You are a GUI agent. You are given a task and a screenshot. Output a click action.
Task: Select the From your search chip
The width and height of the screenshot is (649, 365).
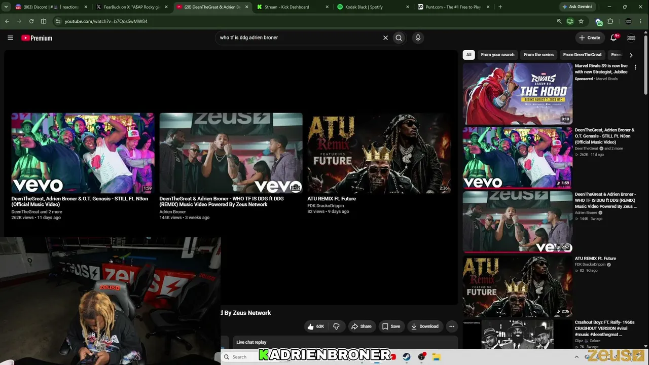(497, 55)
